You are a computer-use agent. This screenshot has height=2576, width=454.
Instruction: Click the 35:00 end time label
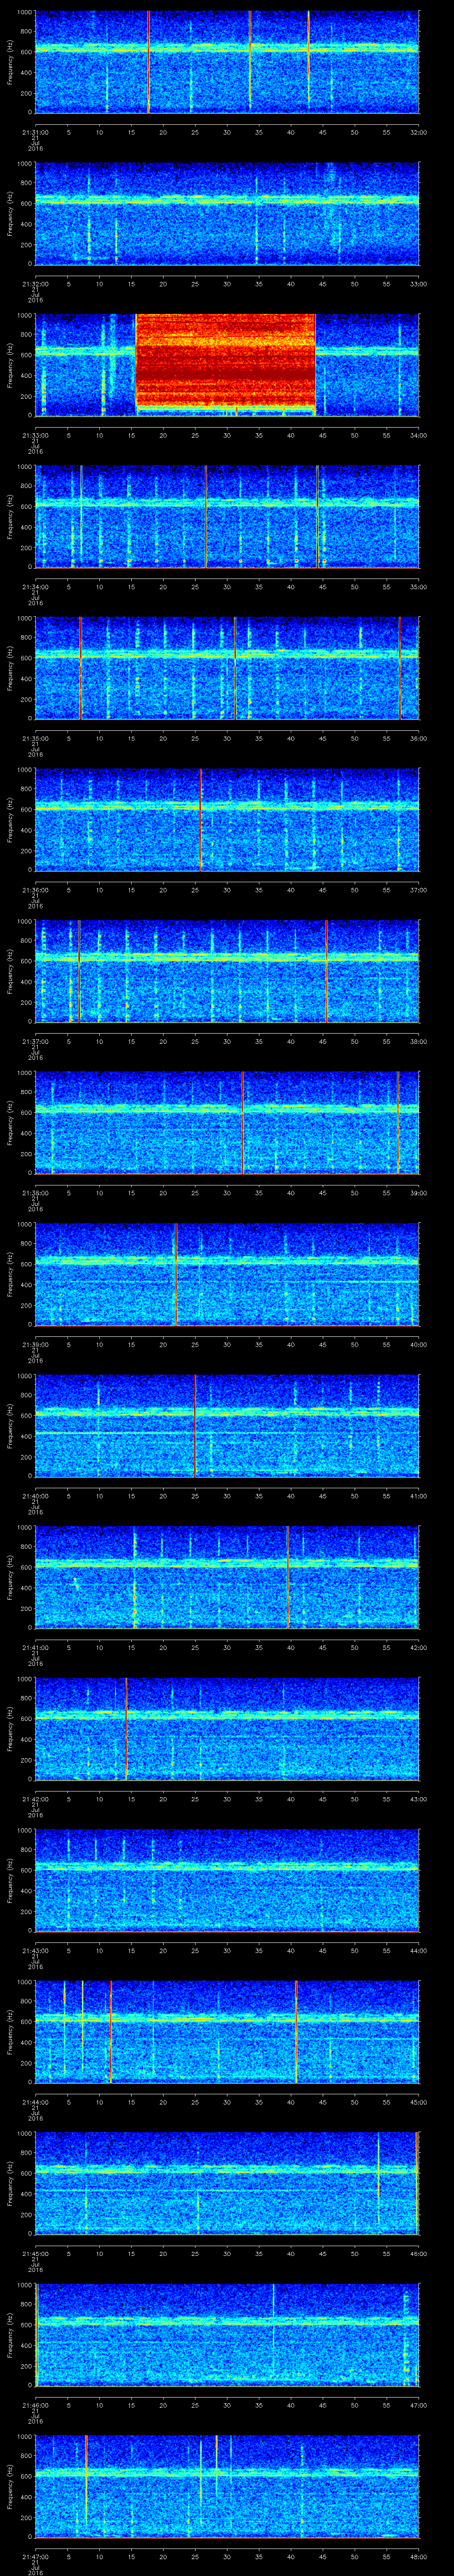click(418, 586)
